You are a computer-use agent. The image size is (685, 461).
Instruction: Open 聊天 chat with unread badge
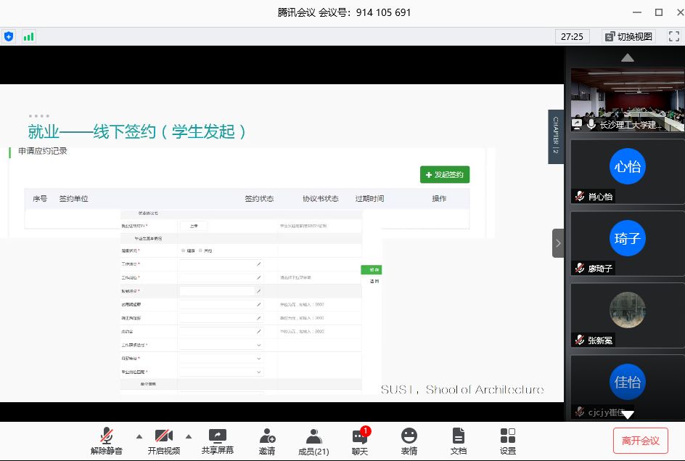[360, 441]
